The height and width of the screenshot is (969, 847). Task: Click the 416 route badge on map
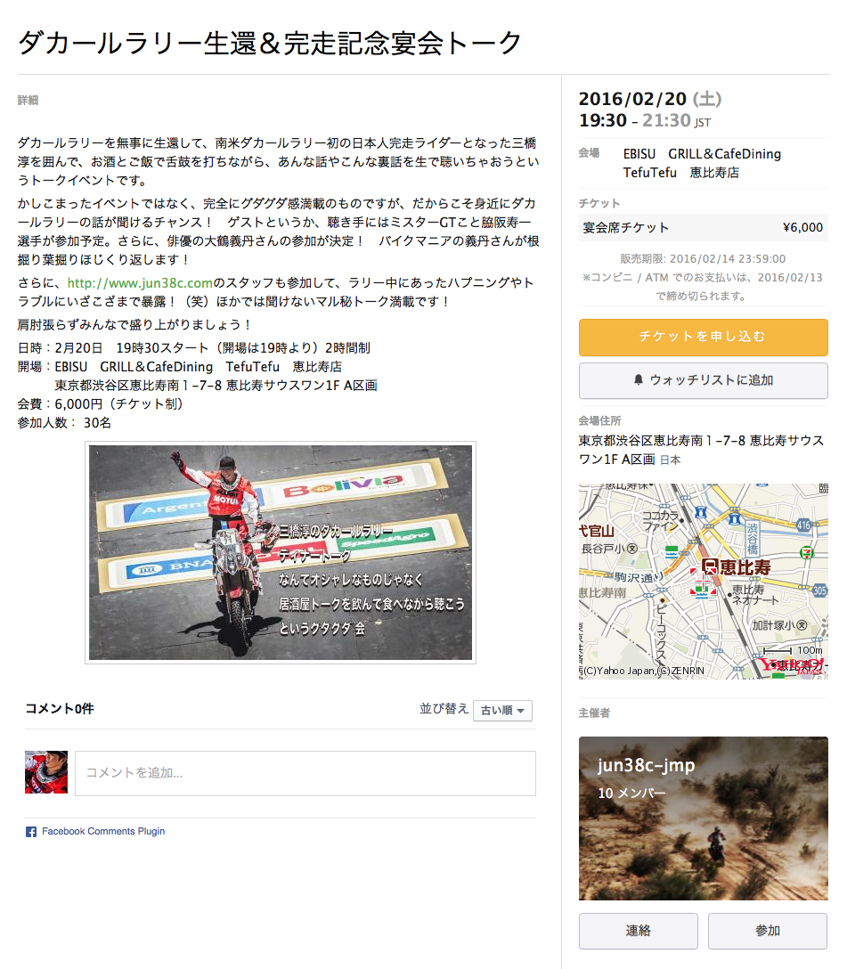803,525
